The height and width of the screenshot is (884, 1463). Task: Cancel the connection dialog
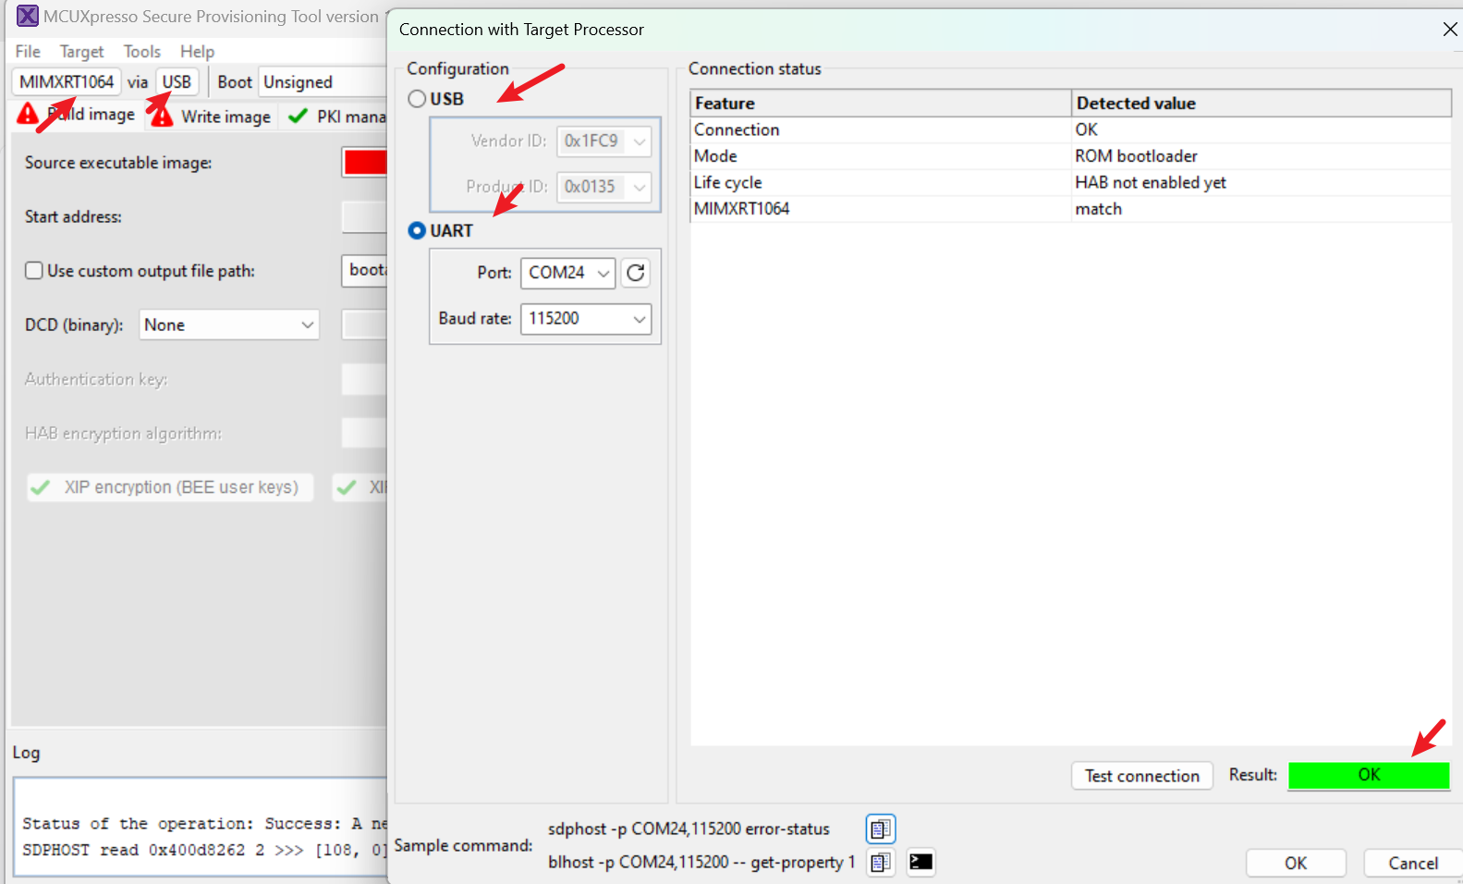(x=1412, y=863)
